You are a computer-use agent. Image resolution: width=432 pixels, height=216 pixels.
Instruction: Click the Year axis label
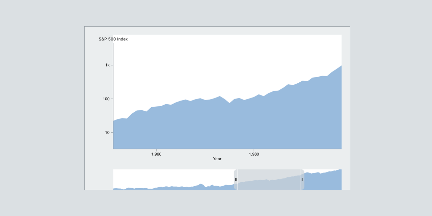[217, 159]
